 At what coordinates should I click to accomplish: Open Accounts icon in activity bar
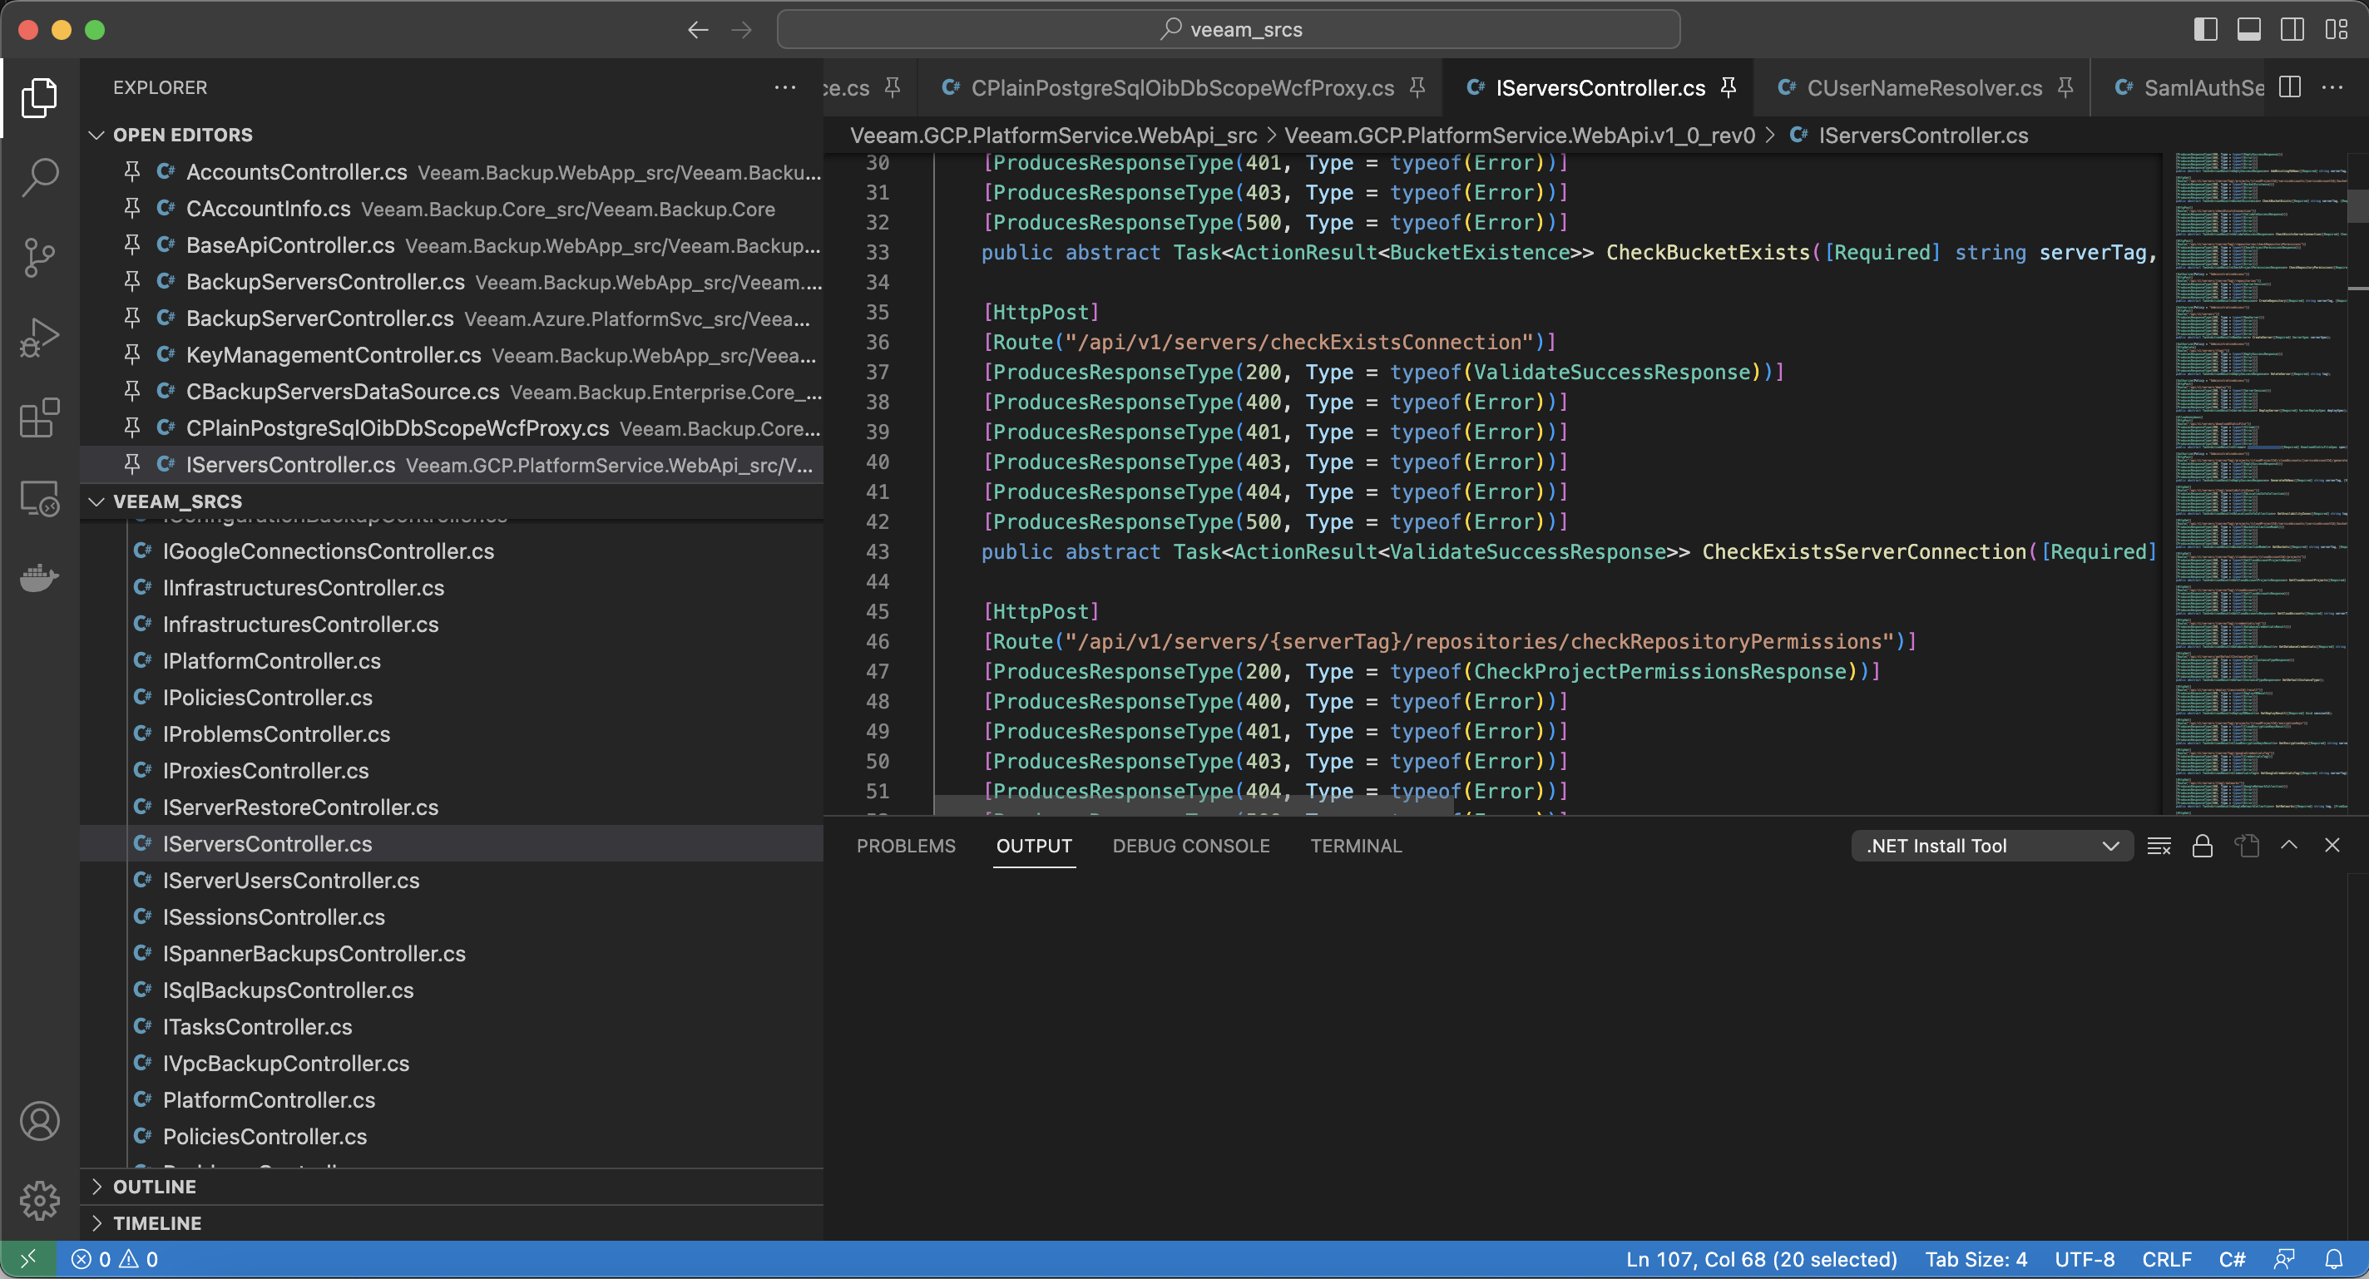(x=40, y=1121)
